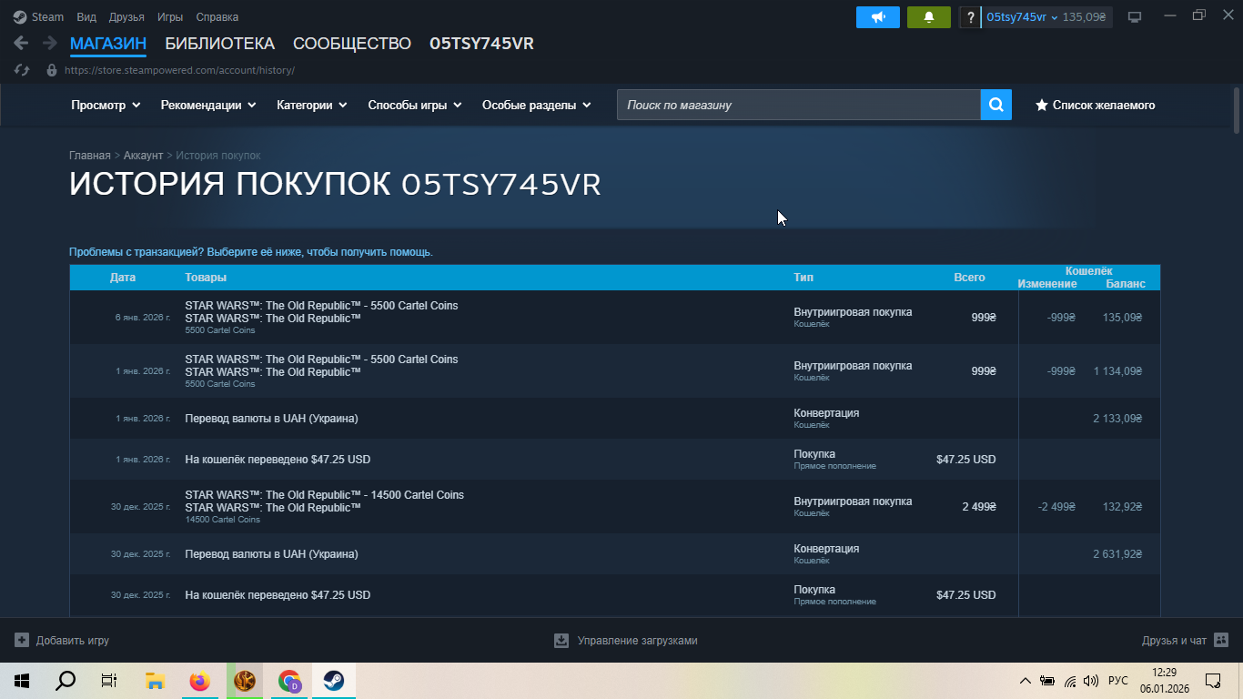
Task: Click the 2 631,92₴ balance cell
Action: pyautogui.click(x=1117, y=554)
